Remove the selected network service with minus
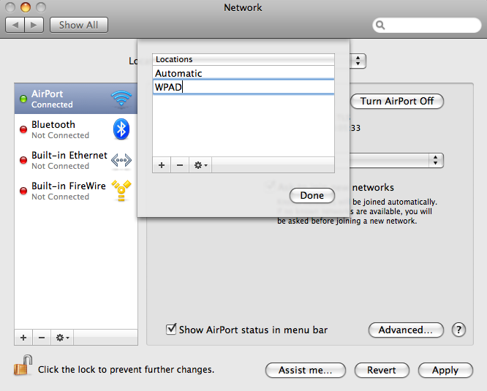Image resolution: width=487 pixels, height=391 pixels. pos(42,338)
